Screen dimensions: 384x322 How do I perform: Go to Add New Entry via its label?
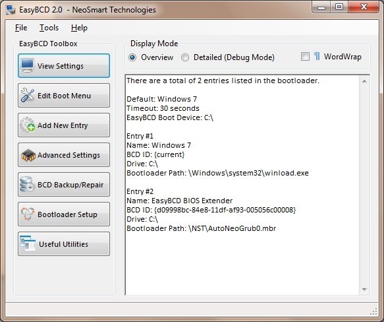click(63, 125)
